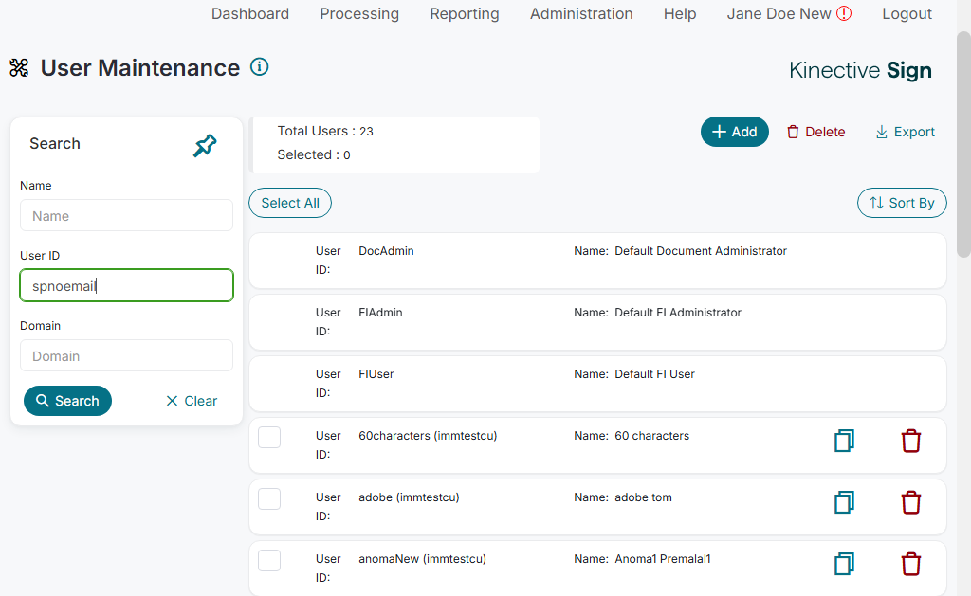
Task: Focus the Domain search field
Action: click(x=126, y=356)
